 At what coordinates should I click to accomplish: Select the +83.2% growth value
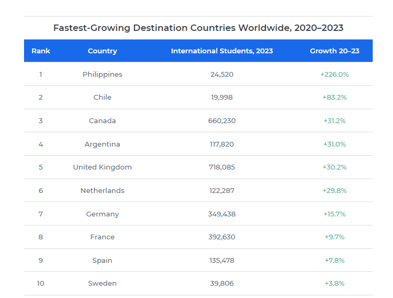tap(334, 98)
